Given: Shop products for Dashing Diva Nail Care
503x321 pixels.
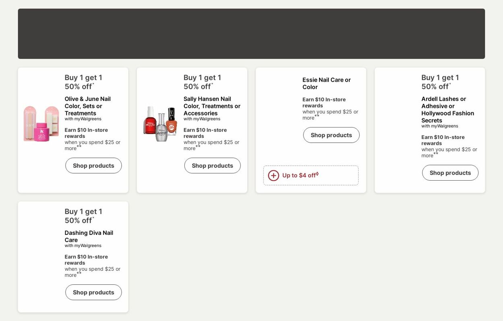Looking at the screenshot, I should click(93, 292).
